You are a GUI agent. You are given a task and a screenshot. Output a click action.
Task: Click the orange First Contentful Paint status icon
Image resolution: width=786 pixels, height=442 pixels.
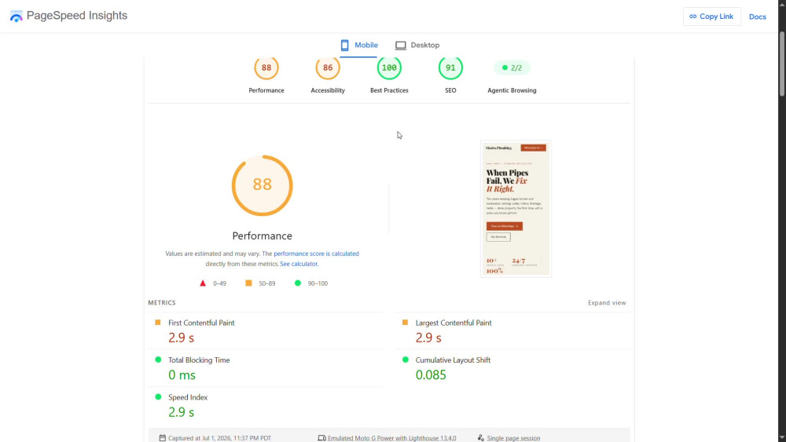(x=158, y=323)
